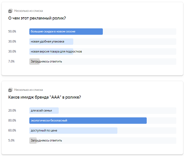The height and width of the screenshot is (156, 184).
Task: Click the title 'Каков имидж бренда "ААА" в ролике?'
Action: click(44, 97)
